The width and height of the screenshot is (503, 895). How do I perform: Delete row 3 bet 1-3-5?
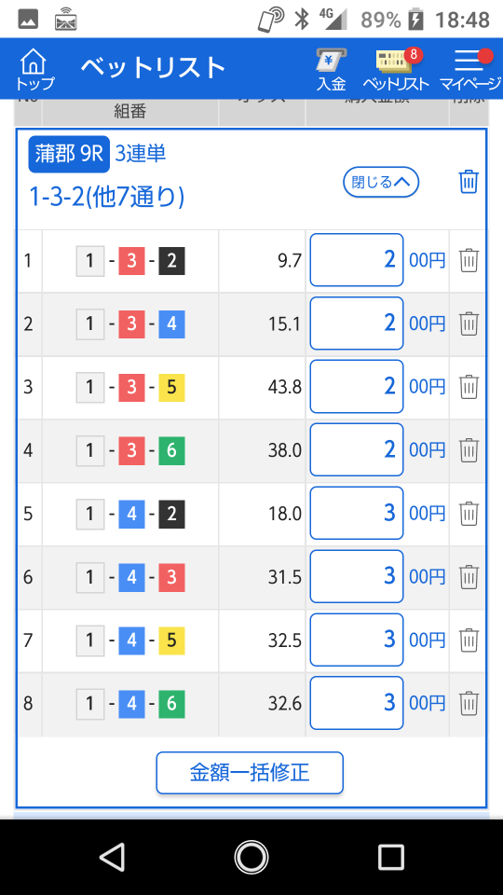tap(469, 387)
